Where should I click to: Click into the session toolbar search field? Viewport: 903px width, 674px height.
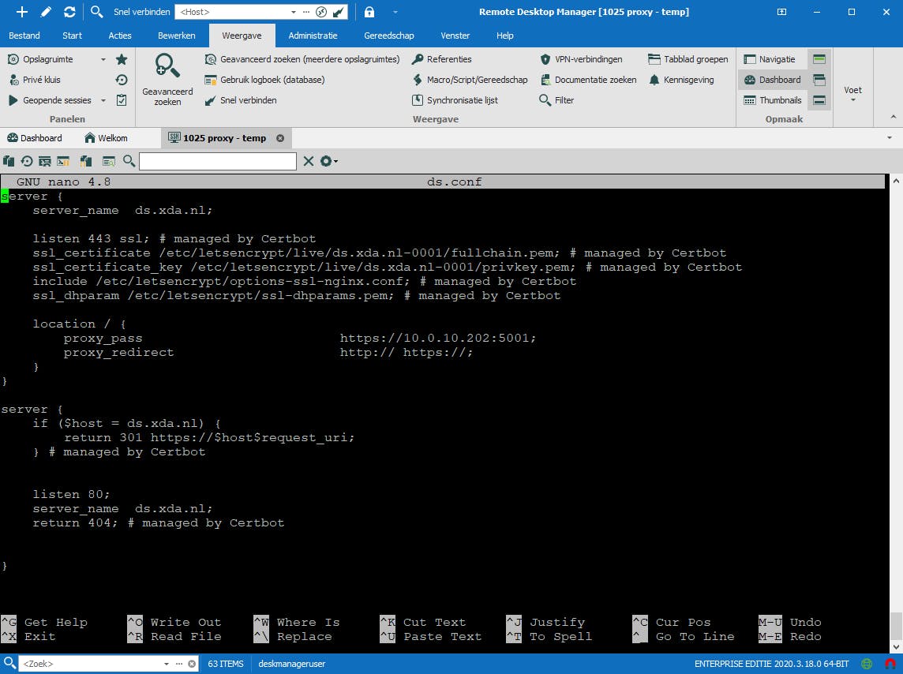coord(218,161)
